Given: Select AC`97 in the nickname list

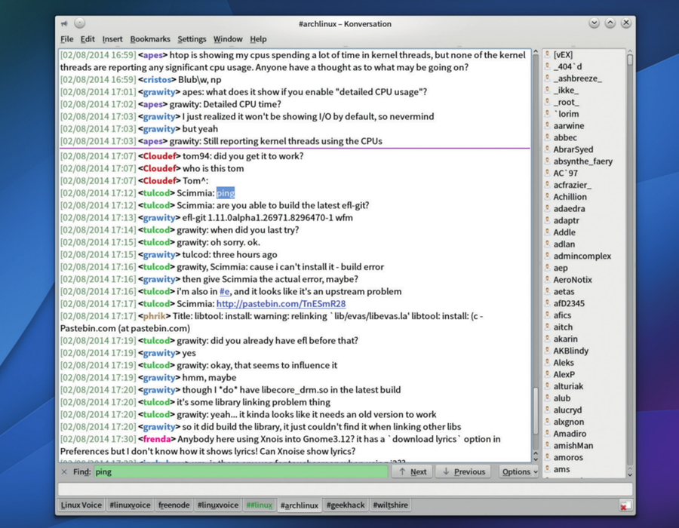Looking at the screenshot, I should tap(566, 173).
